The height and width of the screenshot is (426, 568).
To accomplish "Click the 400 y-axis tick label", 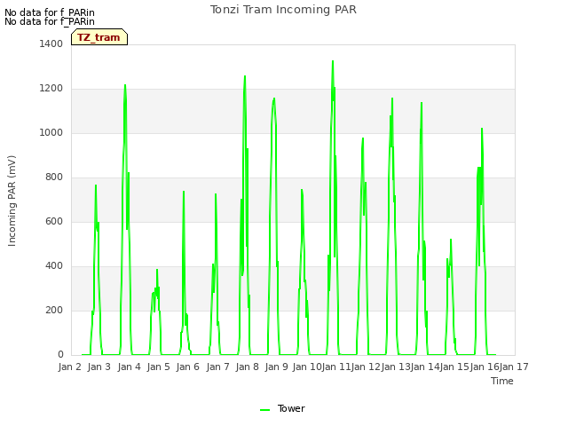I will coord(54,266).
